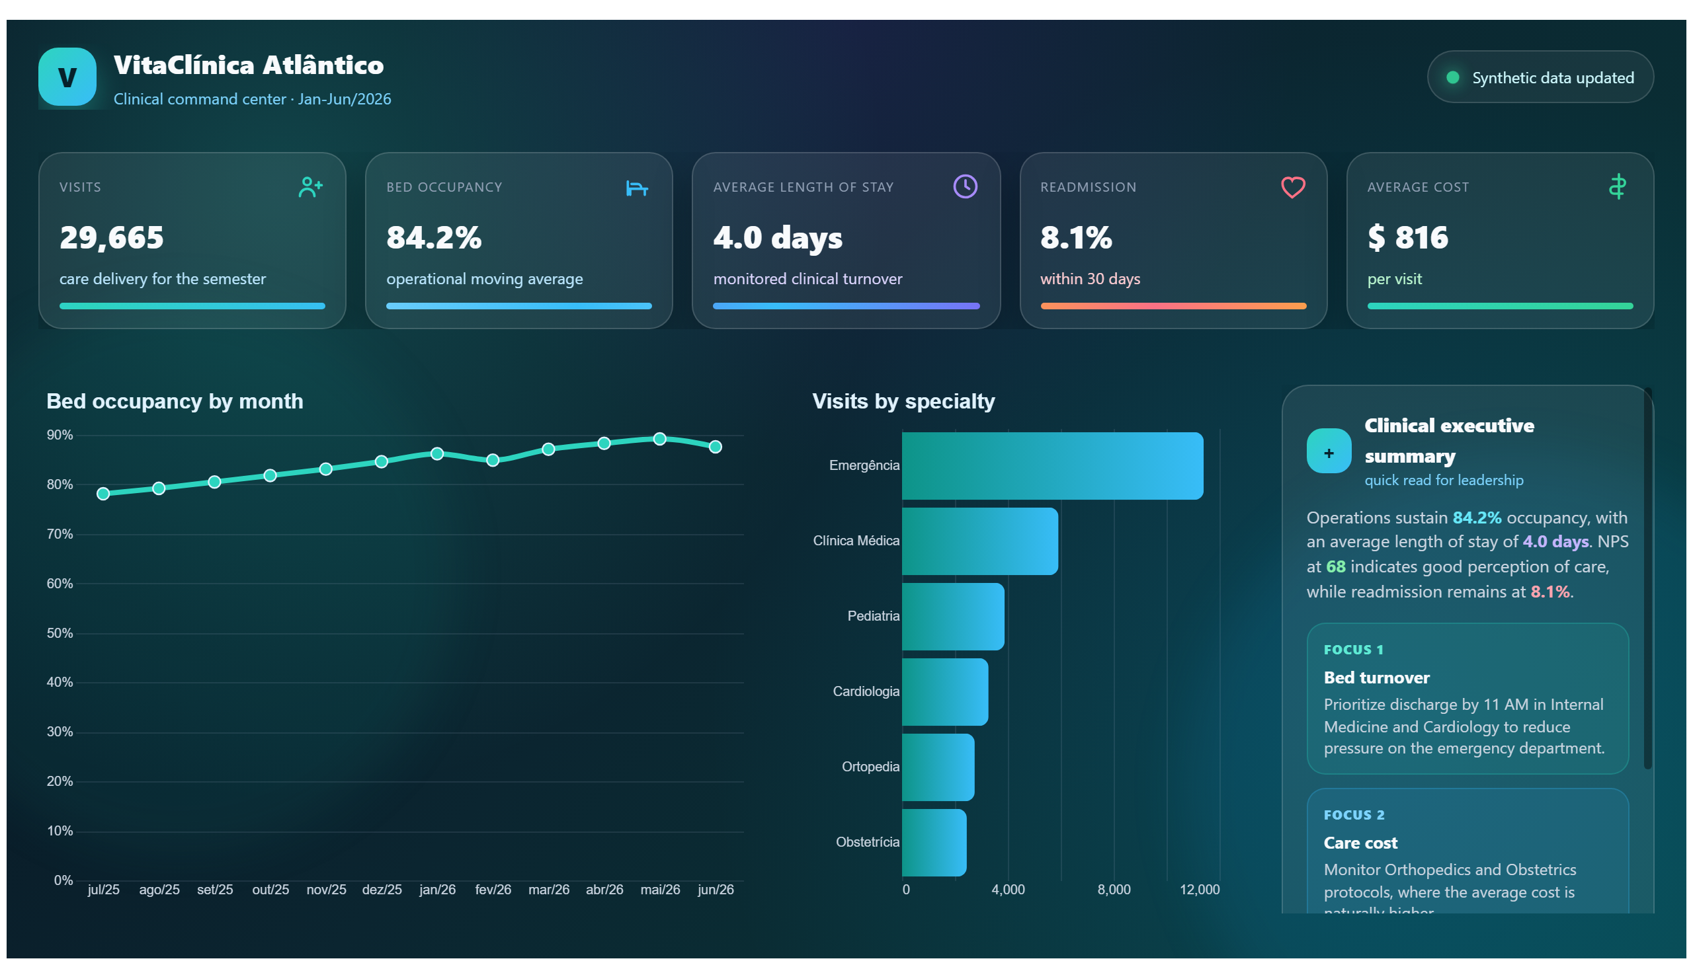This screenshot has height=965, width=1693.
Task: Click the executive summary panel scrollbar
Action: click(x=1648, y=578)
